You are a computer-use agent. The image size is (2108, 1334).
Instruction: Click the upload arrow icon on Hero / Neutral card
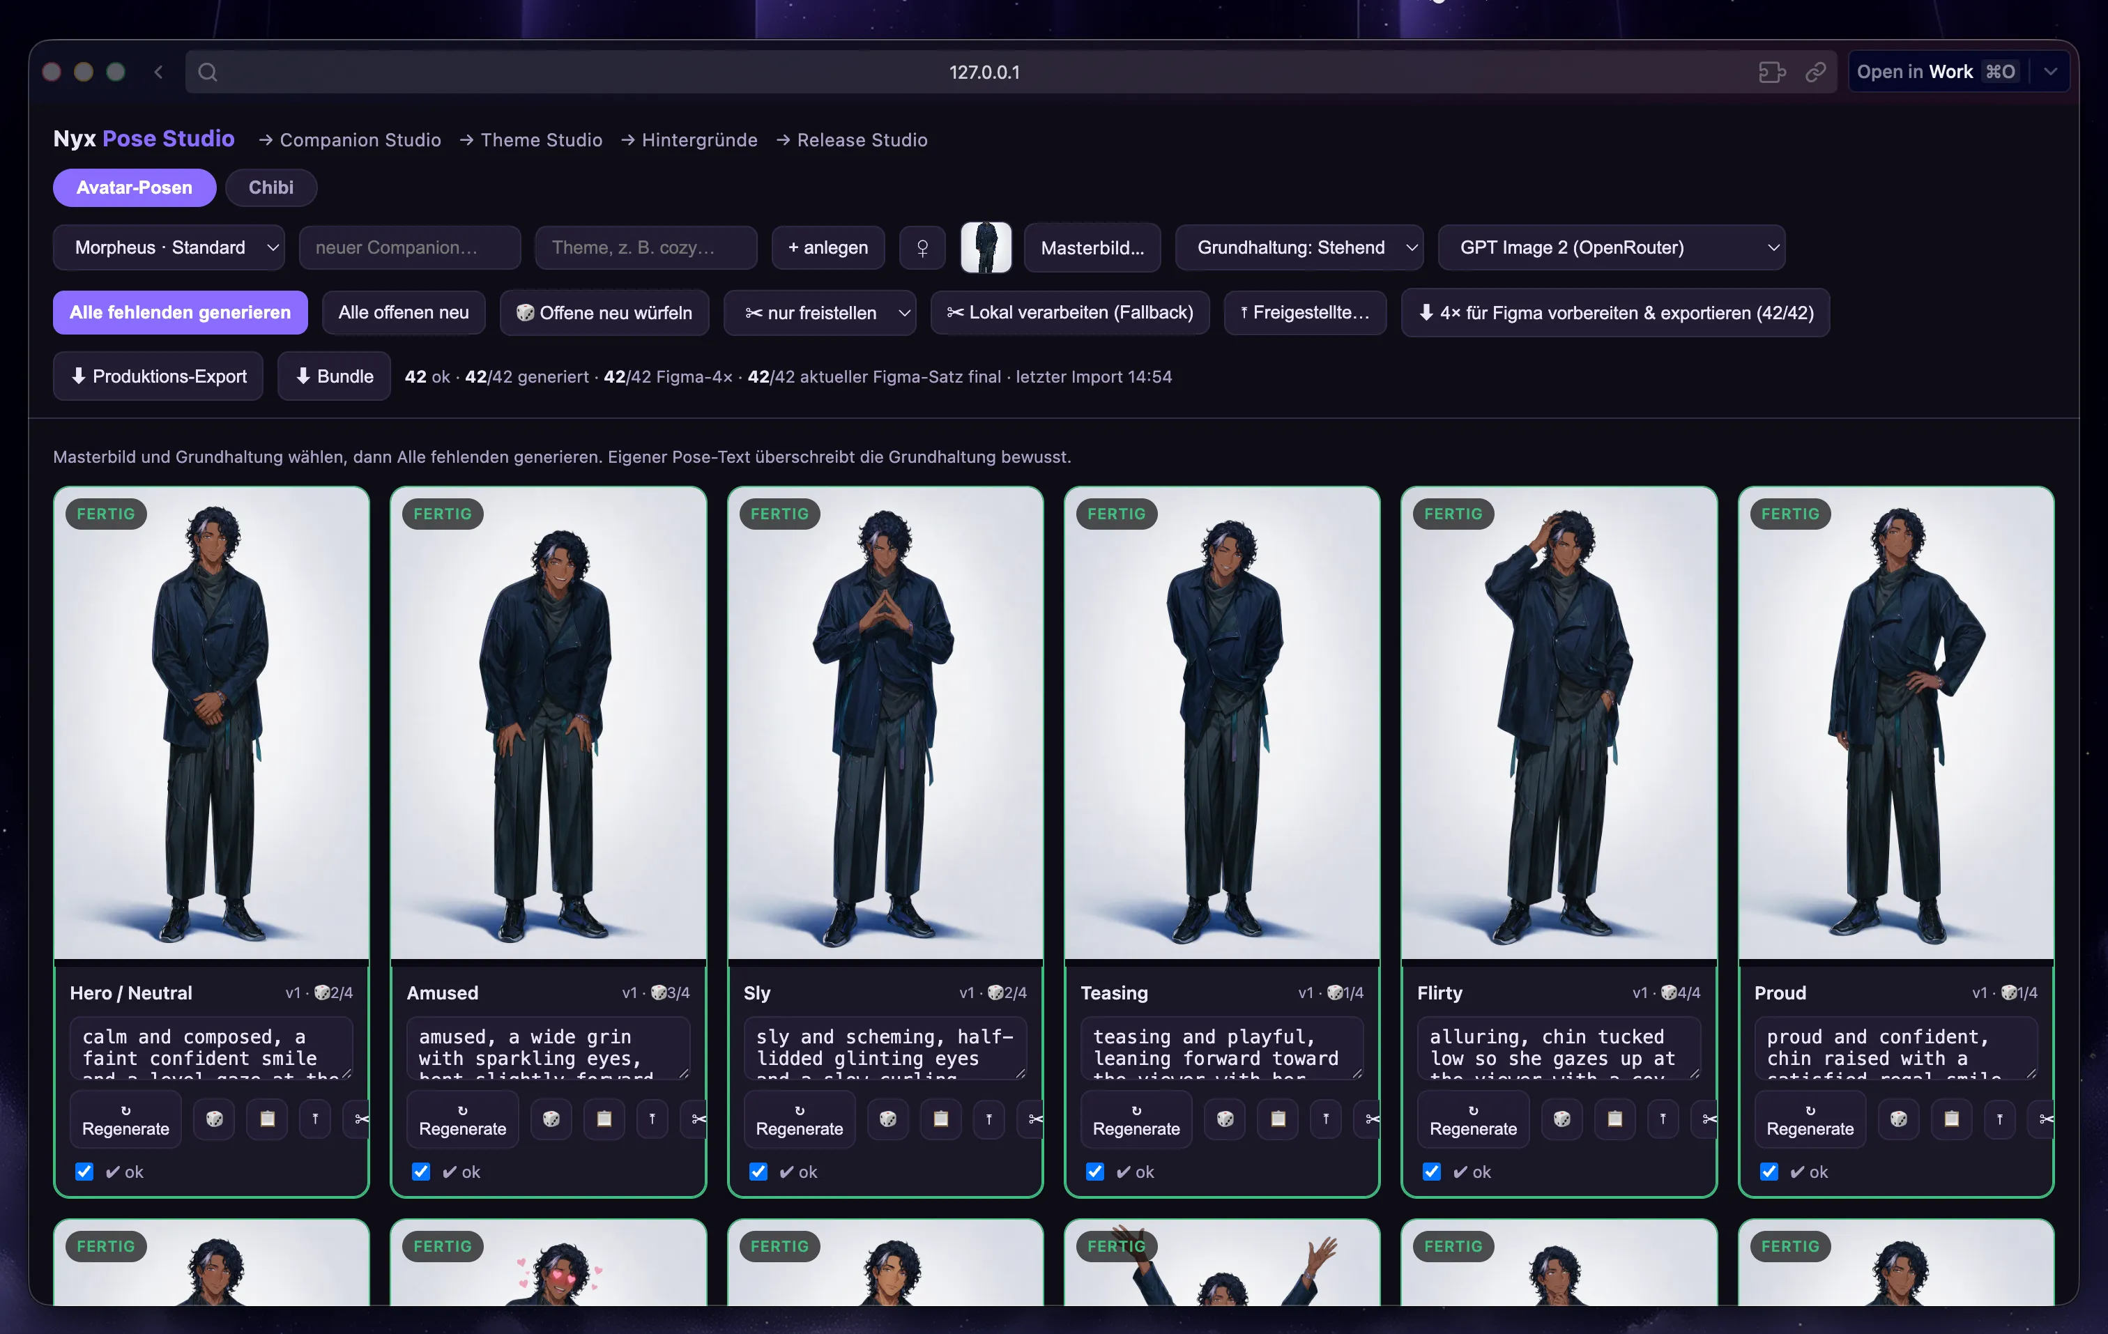(x=315, y=1119)
